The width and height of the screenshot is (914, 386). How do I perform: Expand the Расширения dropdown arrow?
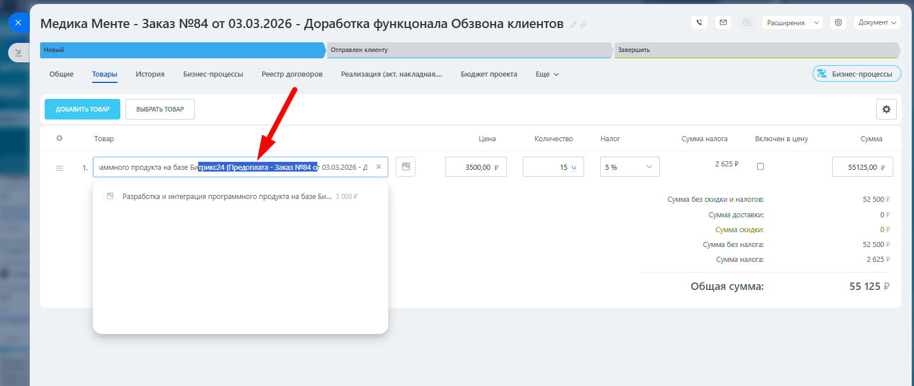[817, 23]
